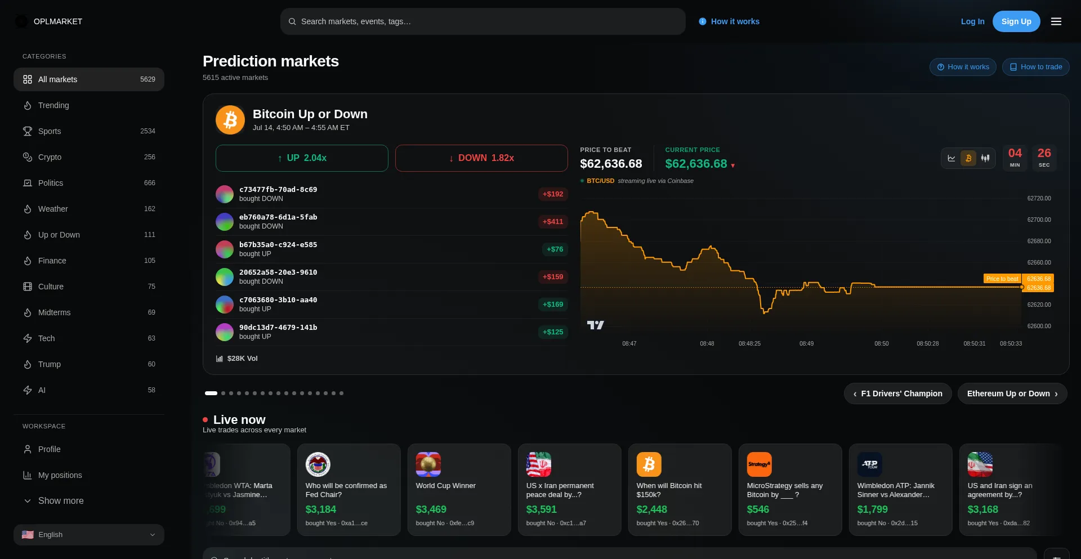
Task: Open the Finance category
Action: (89, 261)
